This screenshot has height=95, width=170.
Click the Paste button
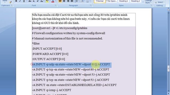coord(5,1)
